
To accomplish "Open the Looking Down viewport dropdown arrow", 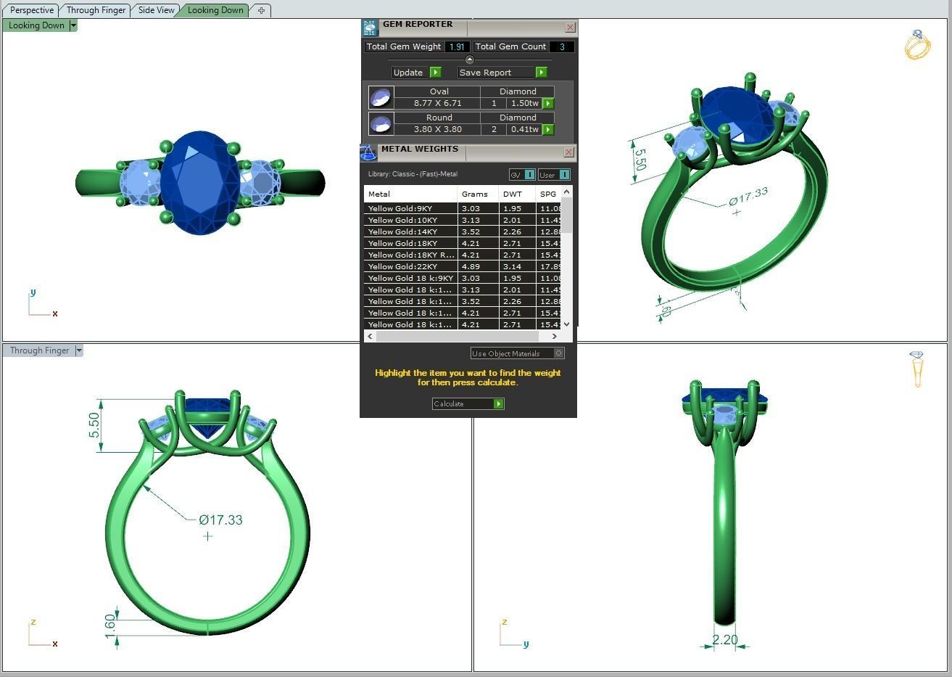I will tap(73, 25).
